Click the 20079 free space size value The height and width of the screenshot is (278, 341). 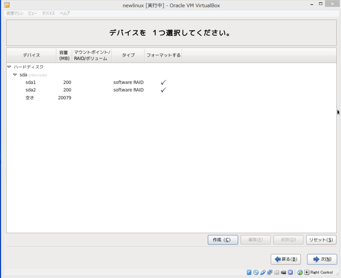click(65, 98)
